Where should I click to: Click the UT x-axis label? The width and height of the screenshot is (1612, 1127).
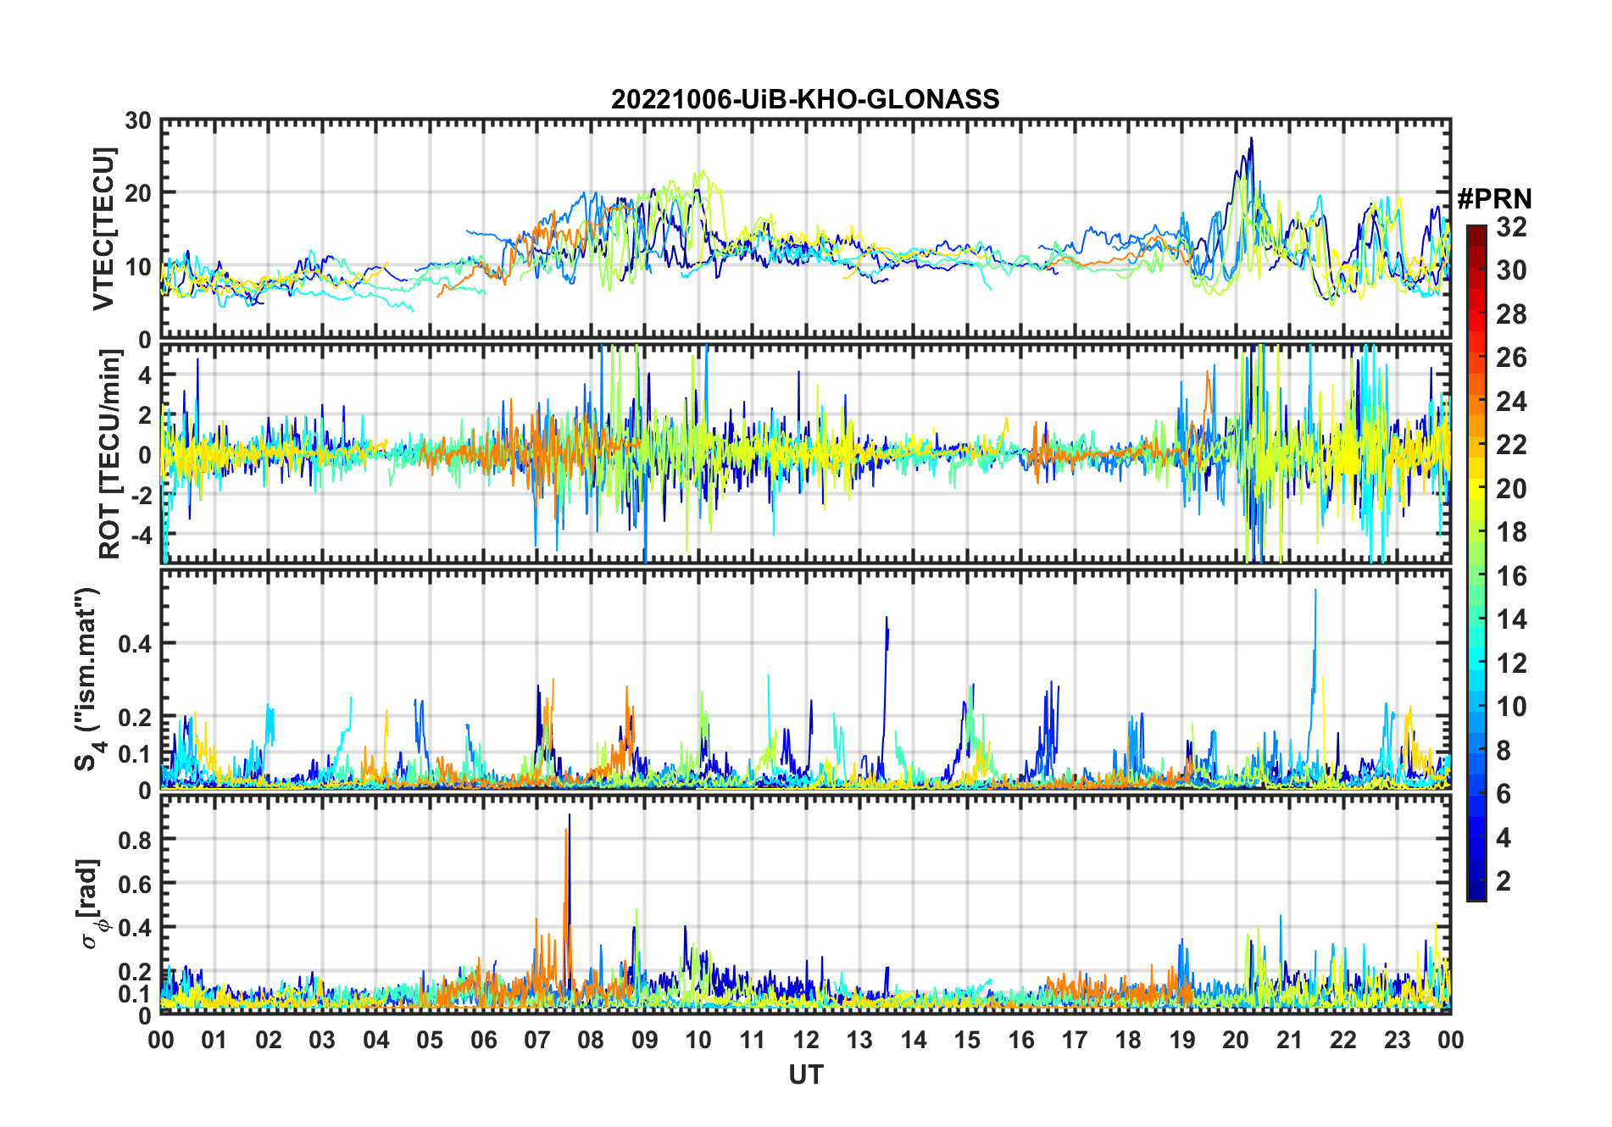(806, 1074)
